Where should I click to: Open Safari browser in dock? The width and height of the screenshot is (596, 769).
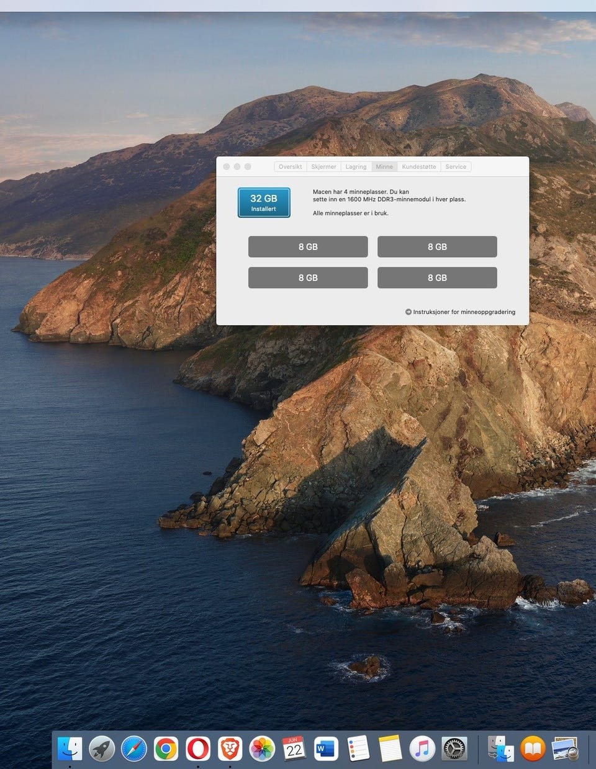[x=133, y=749]
